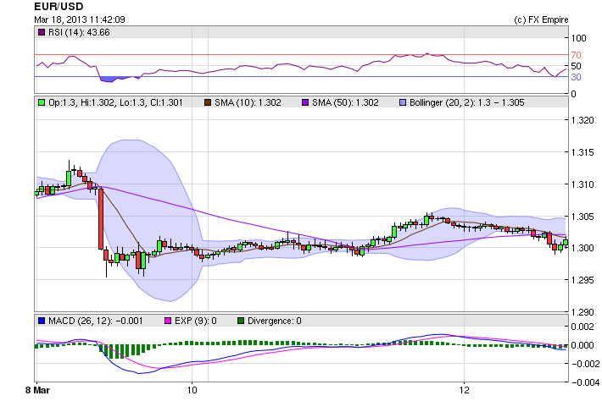The image size is (602, 412).
Task: Click the 12 date axis label
Action: pyautogui.click(x=464, y=390)
